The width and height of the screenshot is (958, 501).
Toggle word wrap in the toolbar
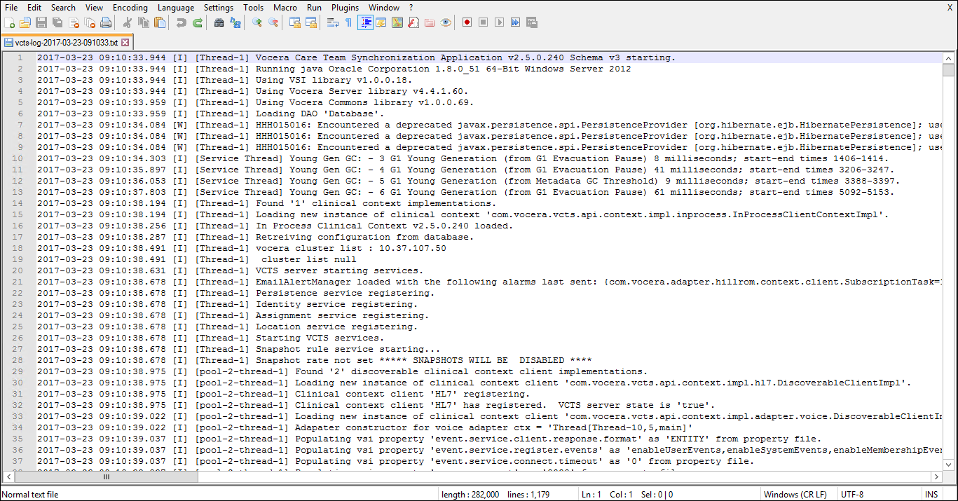tap(333, 22)
